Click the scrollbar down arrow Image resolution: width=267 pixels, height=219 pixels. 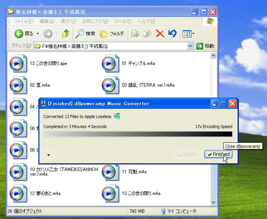(x=213, y=202)
